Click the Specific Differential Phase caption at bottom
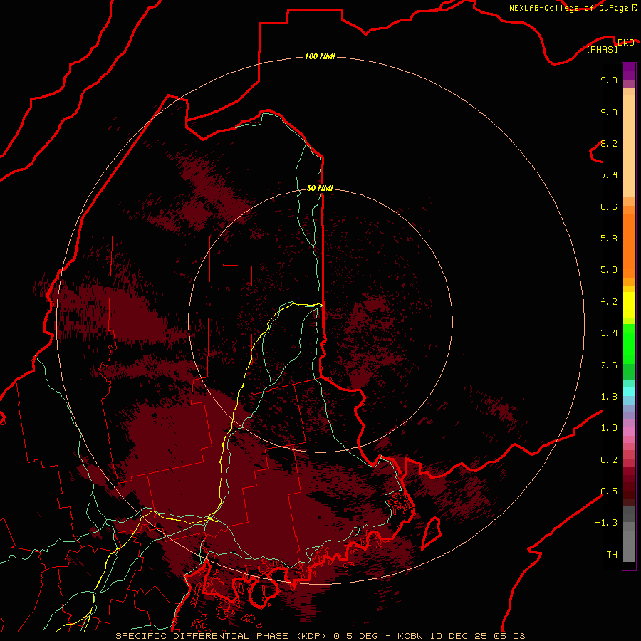 pos(320,636)
